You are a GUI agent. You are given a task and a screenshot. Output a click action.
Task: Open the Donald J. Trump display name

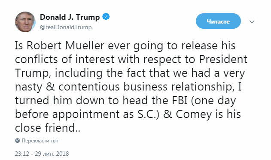(70, 17)
